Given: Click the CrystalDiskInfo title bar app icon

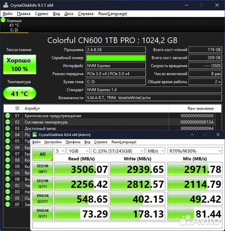Looking at the screenshot, I should point(6,5).
